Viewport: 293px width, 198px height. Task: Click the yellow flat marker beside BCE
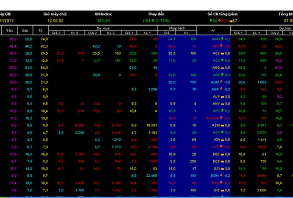click(223, 161)
